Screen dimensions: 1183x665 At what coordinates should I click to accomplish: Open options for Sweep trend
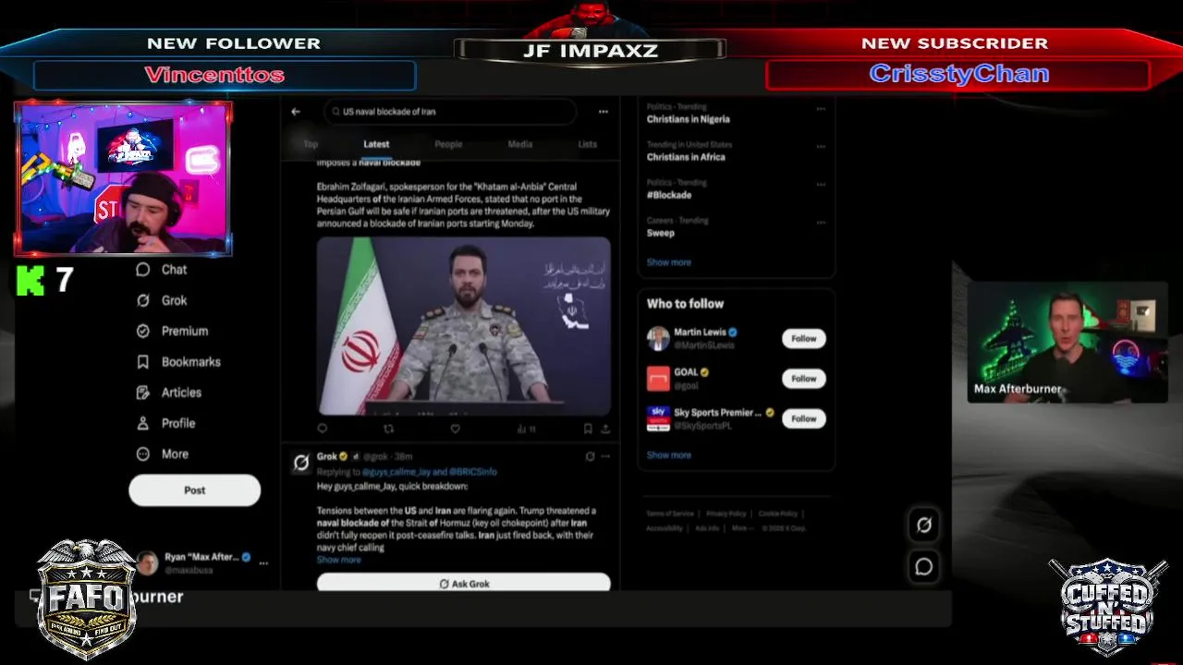[821, 223]
